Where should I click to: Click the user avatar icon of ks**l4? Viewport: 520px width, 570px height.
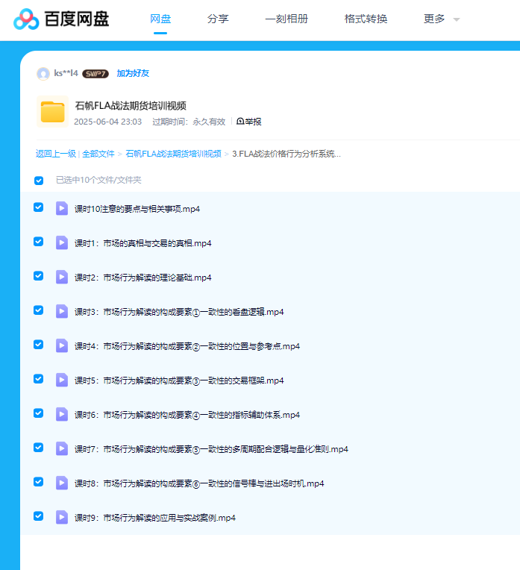pyautogui.click(x=43, y=73)
